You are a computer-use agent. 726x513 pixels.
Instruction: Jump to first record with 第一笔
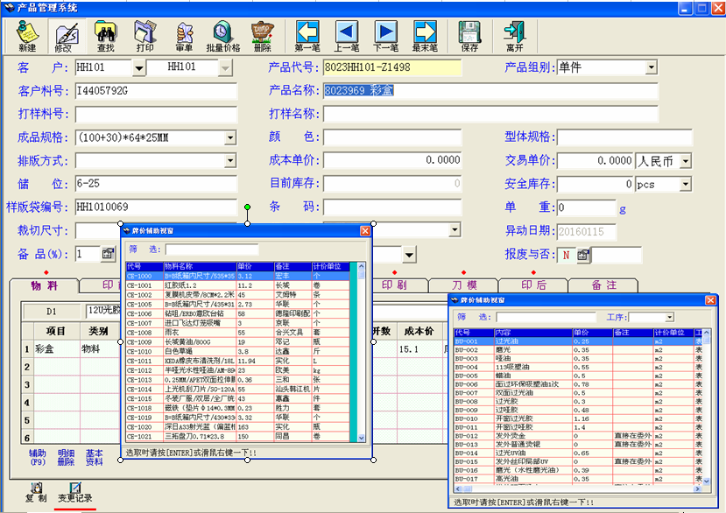(307, 36)
